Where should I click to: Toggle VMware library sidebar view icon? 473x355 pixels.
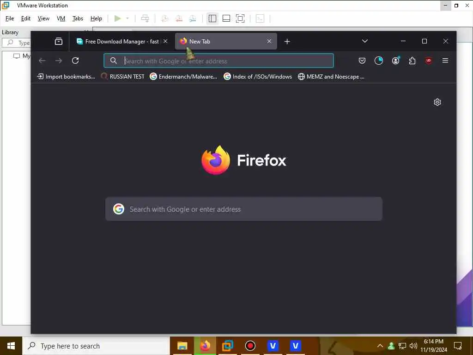pos(212,18)
